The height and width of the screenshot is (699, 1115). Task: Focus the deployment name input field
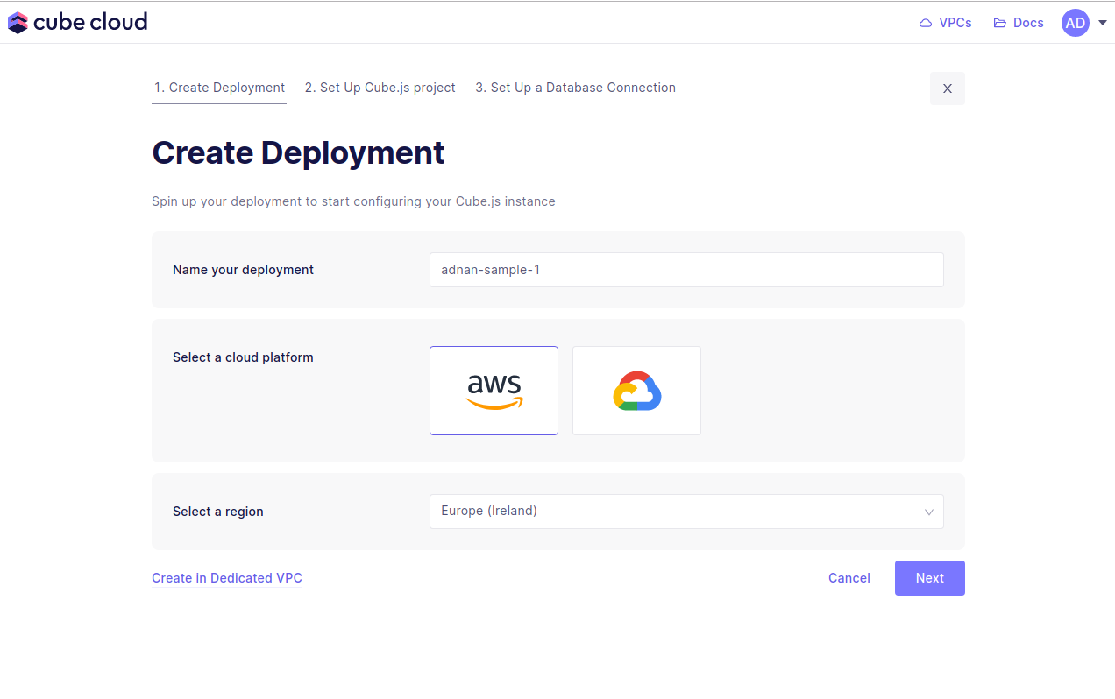686,270
